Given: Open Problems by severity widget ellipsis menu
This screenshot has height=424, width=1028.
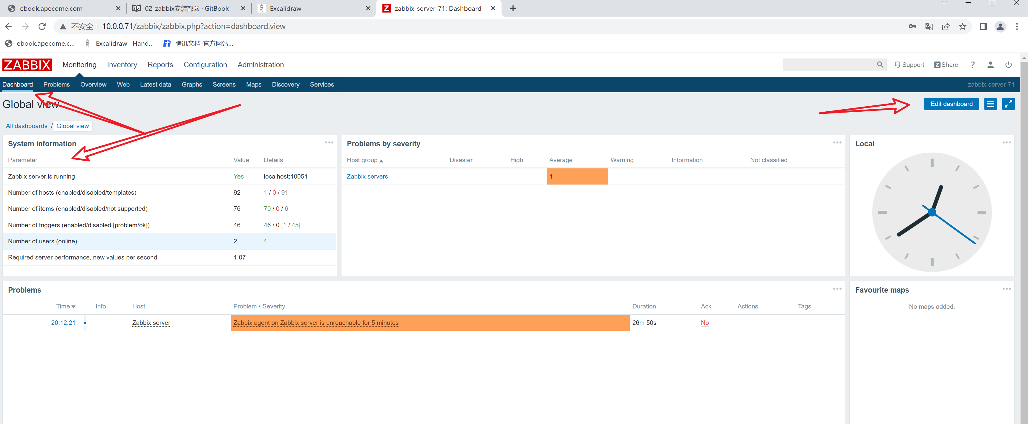Looking at the screenshot, I should pos(837,142).
